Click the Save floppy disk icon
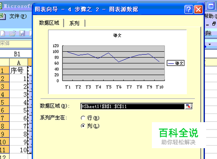 (22, 33)
